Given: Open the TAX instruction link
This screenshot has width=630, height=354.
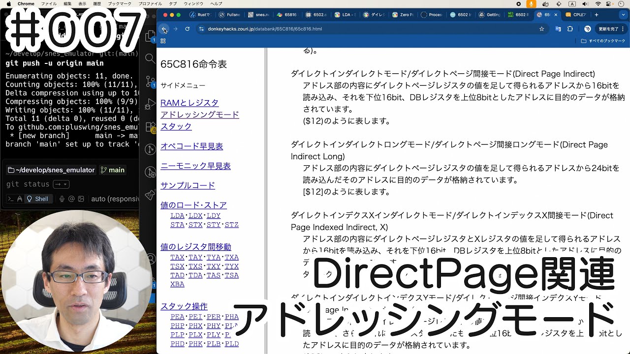Looking at the screenshot, I should [x=177, y=257].
